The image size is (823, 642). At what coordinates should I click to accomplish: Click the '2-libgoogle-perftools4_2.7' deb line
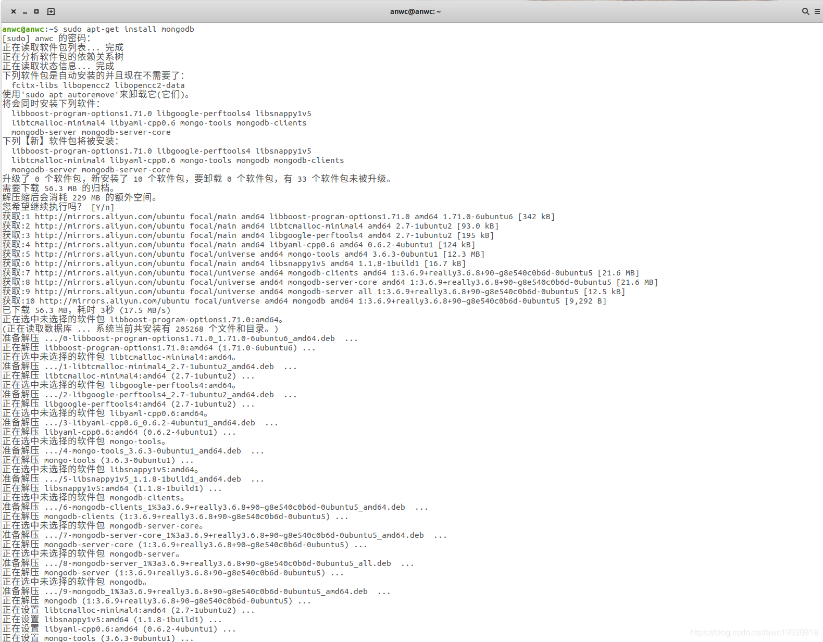click(x=149, y=395)
